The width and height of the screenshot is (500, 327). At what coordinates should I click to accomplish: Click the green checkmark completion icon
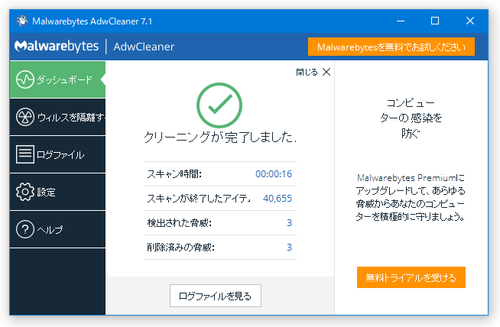[x=219, y=105]
